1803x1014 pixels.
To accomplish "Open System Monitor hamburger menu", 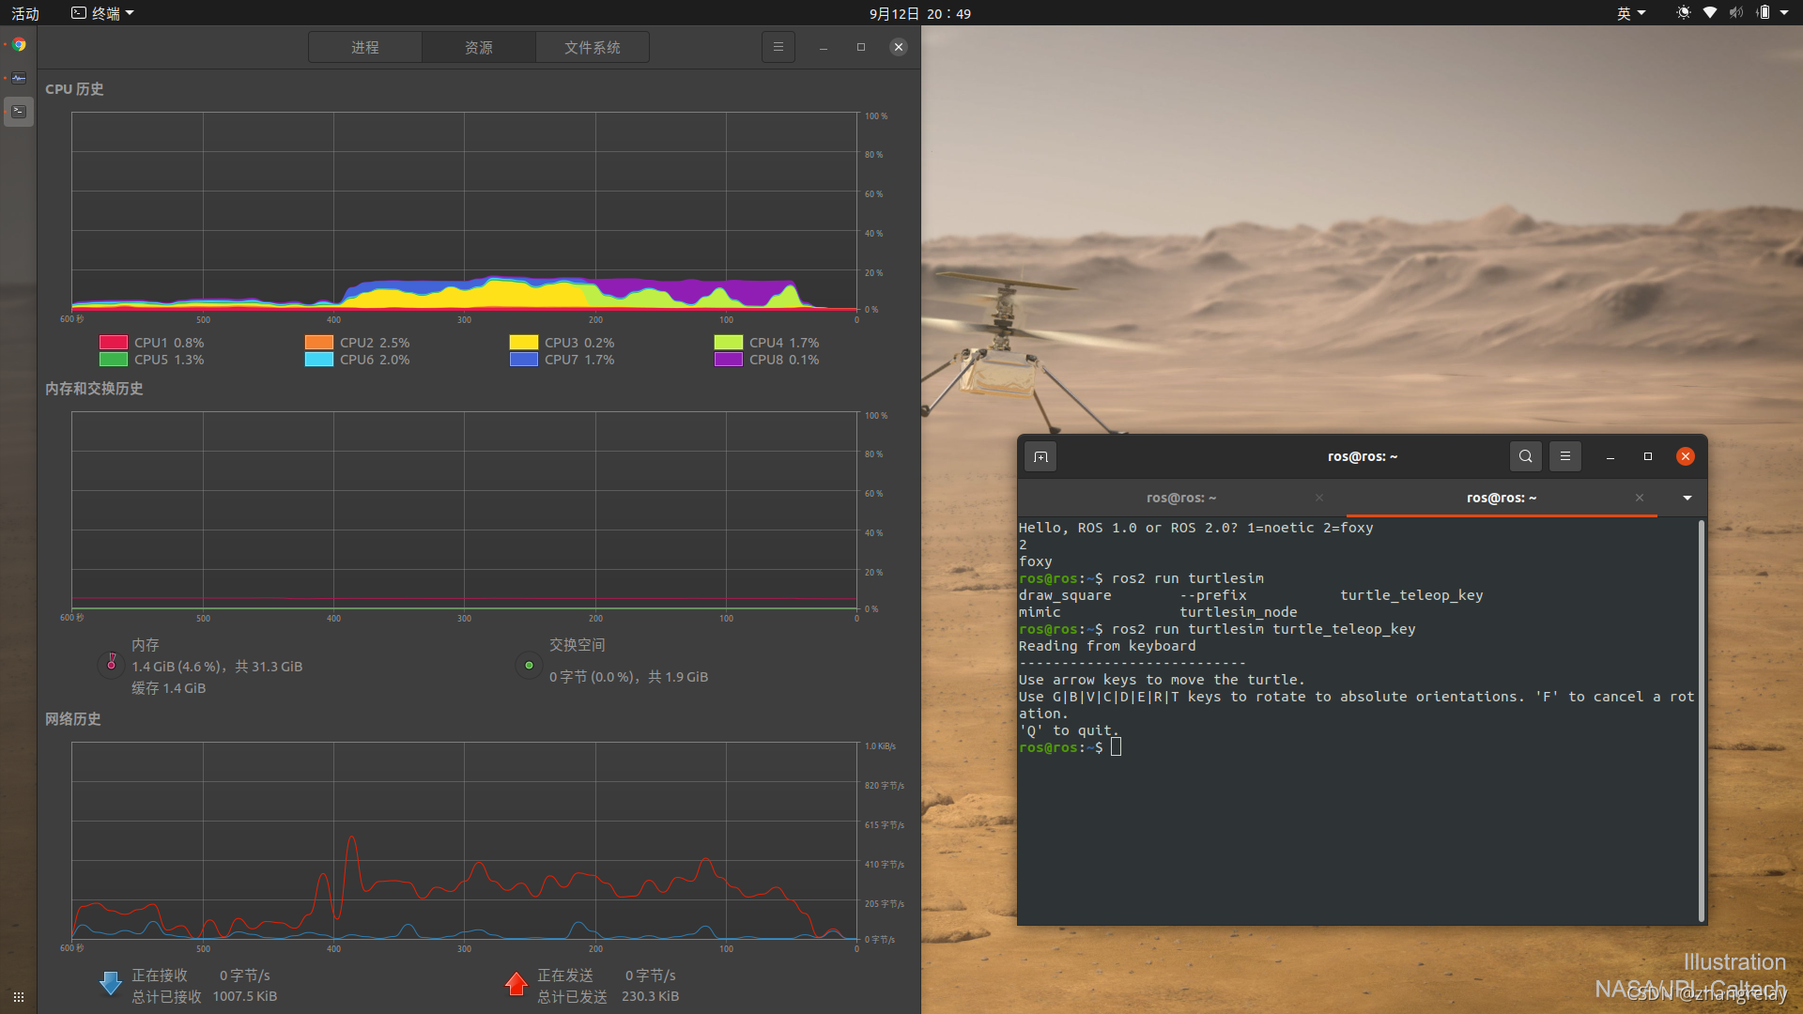I will (x=778, y=47).
